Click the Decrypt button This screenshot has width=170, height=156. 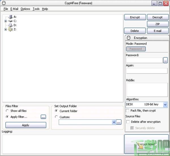(x=158, y=17)
